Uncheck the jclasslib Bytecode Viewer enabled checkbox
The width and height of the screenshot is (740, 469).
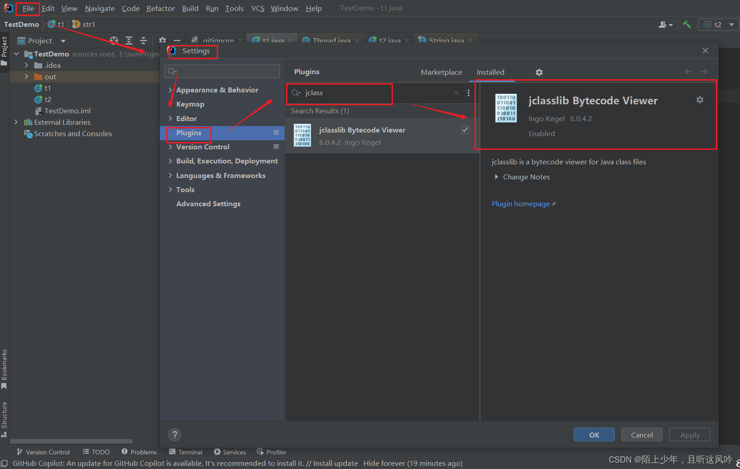click(x=465, y=130)
